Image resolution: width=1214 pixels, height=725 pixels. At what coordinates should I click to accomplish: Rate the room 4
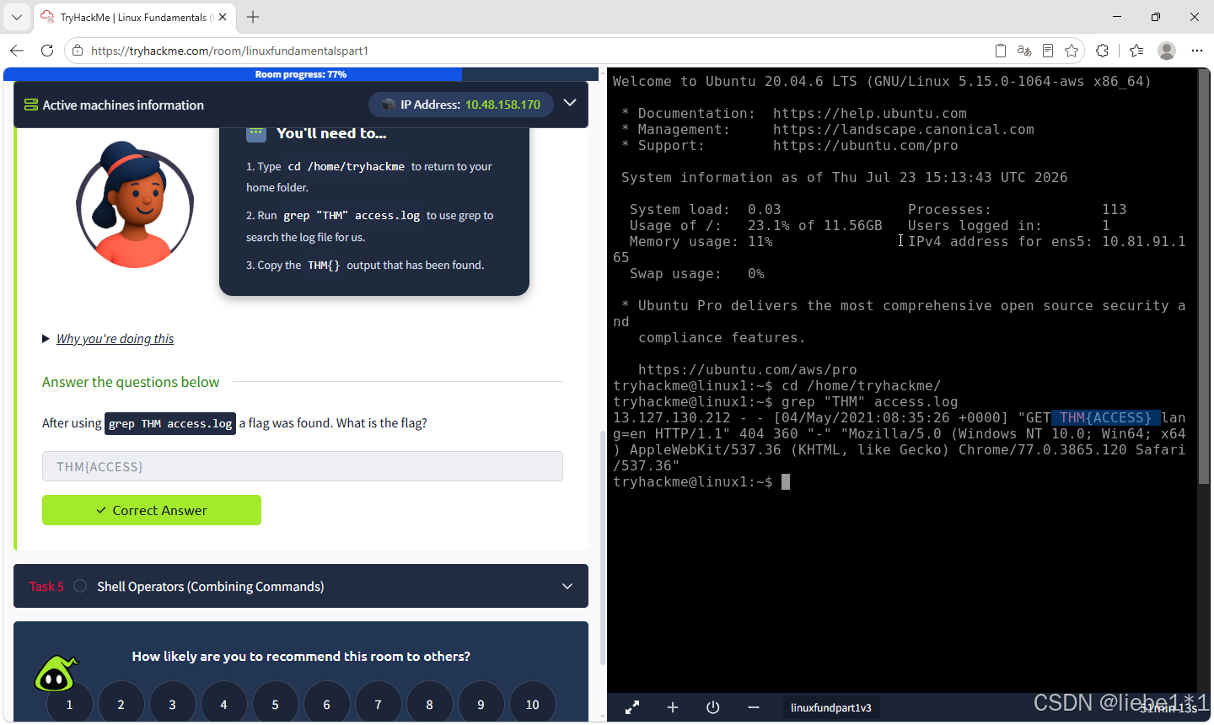pyautogui.click(x=223, y=704)
